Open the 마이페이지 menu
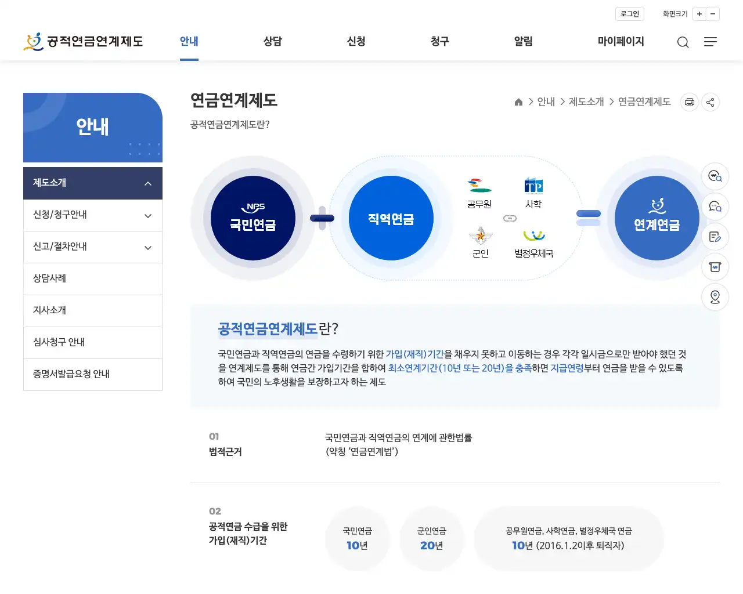 (x=621, y=41)
